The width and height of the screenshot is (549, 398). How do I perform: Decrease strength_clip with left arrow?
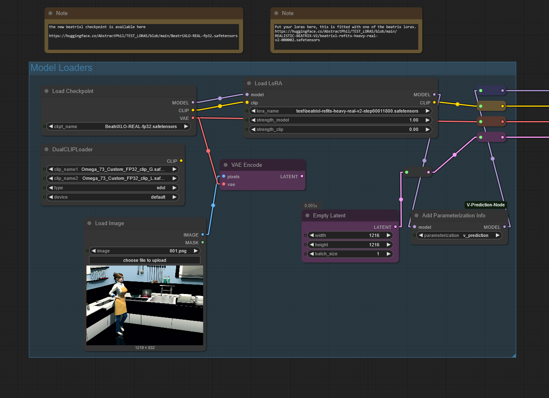253,130
